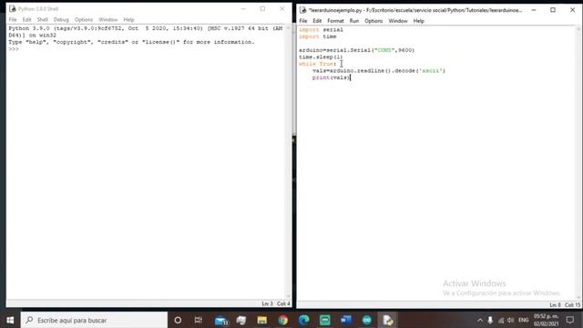The height and width of the screenshot is (328, 583).
Task: Minimize the editor window
Action: coord(534,10)
